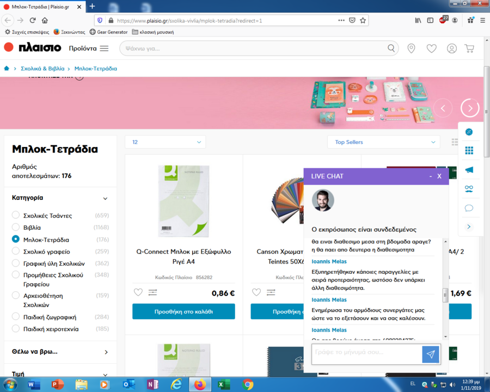
Task: Select the Μπλοκ-Τετράδια category radio
Action: pyautogui.click(x=16, y=239)
